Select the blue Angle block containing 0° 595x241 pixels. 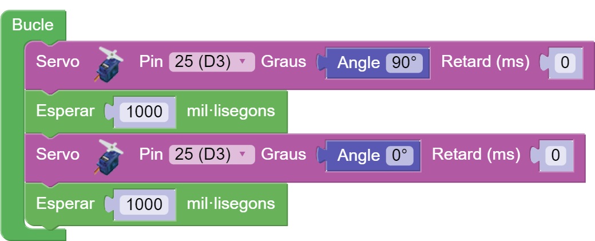(x=358, y=156)
